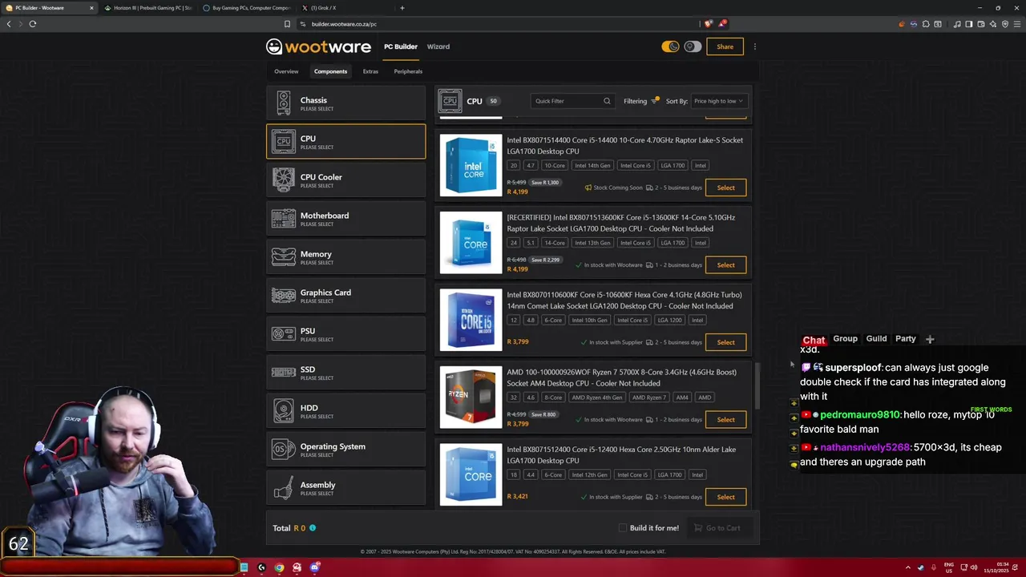Choose the Assembly service category

pos(345,488)
